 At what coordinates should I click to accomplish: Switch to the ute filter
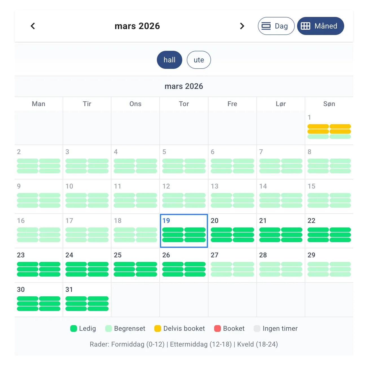[199, 60]
